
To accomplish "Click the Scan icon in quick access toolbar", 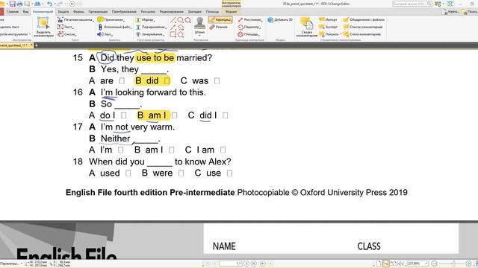I will pyautogui.click(x=37, y=4).
